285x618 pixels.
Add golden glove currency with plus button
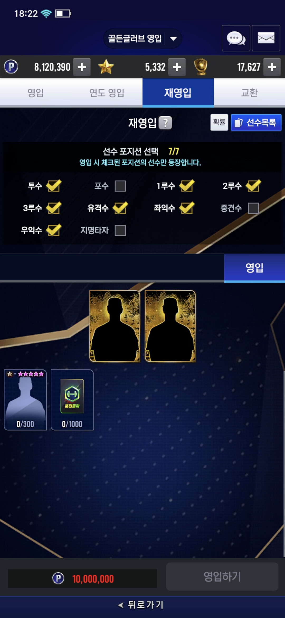pos(272,67)
